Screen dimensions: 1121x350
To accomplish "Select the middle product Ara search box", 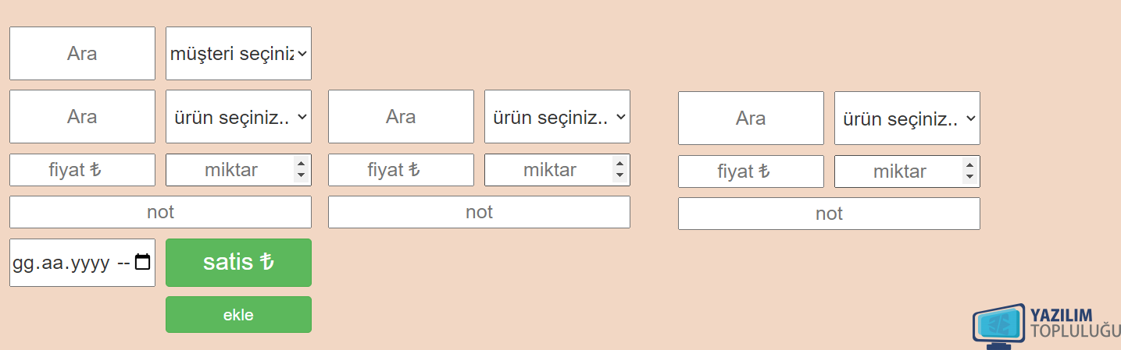I will [401, 116].
